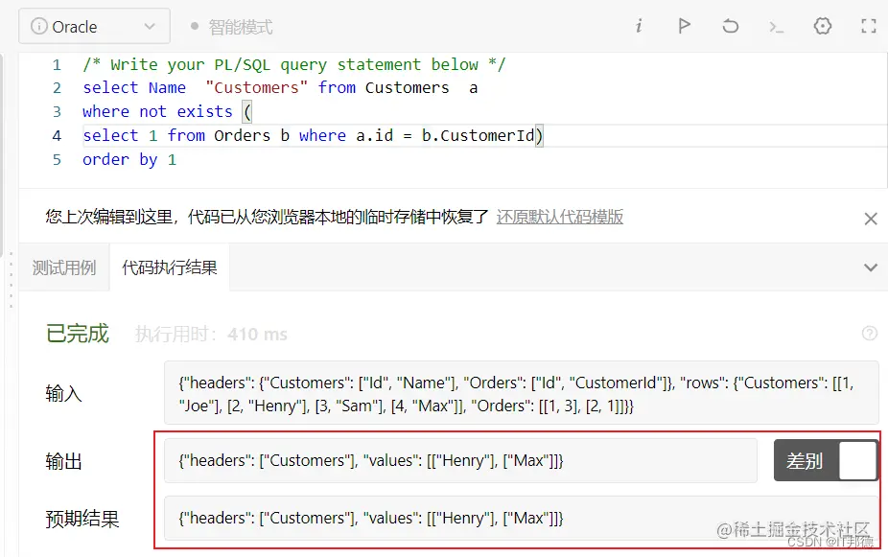Screen dimensions: 888x557
Task: Collapse the results panel with chevron
Action: (871, 267)
